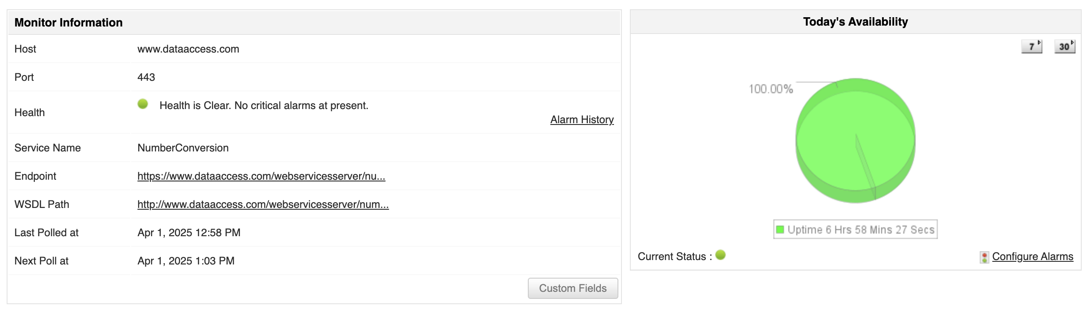Click the Last Polled at timestamp
This screenshot has width=1091, height=317.
point(189,233)
